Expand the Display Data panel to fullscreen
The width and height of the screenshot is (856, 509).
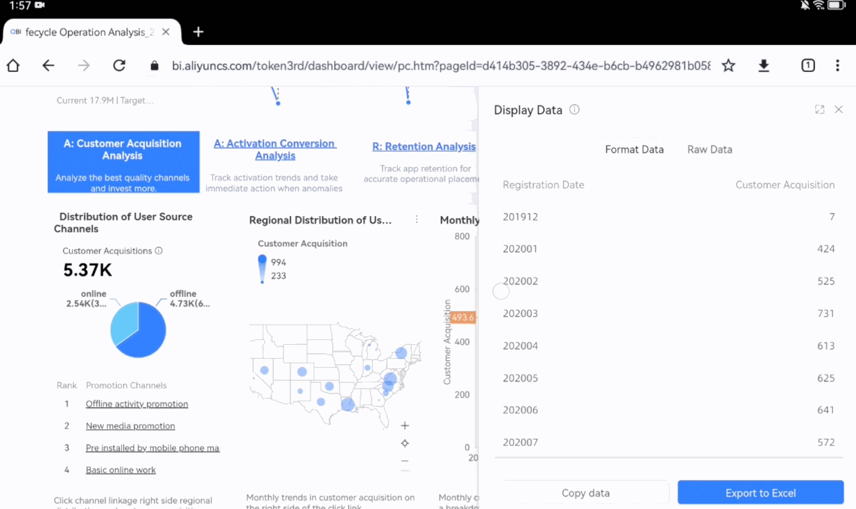click(x=819, y=109)
